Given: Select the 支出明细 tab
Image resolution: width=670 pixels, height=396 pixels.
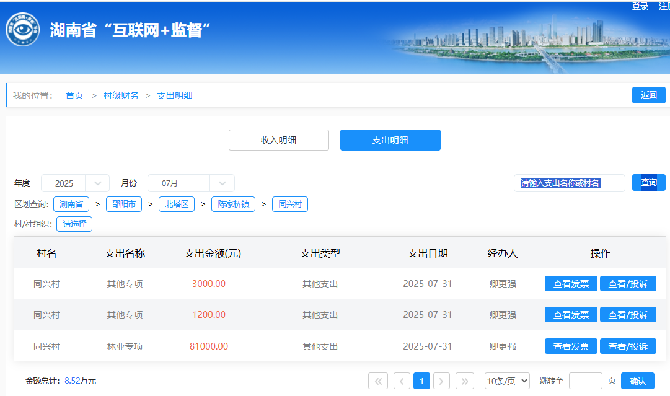Looking at the screenshot, I should coord(390,140).
